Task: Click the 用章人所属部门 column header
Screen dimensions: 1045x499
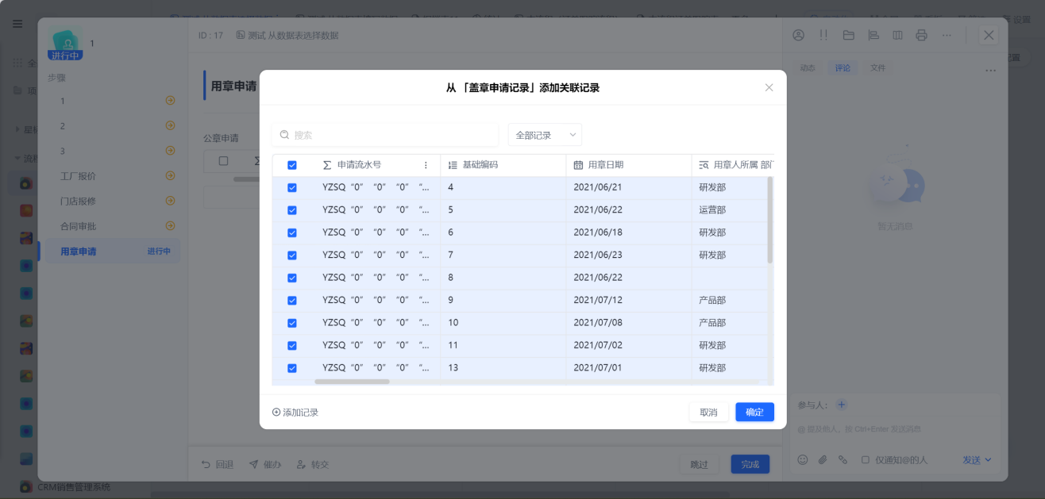Action: [x=732, y=165]
